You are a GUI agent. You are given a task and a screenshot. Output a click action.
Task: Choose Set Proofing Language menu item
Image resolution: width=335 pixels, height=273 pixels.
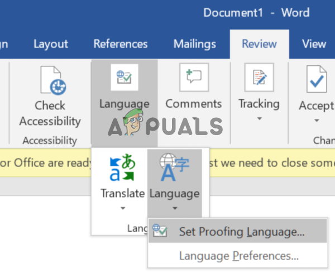238,231
